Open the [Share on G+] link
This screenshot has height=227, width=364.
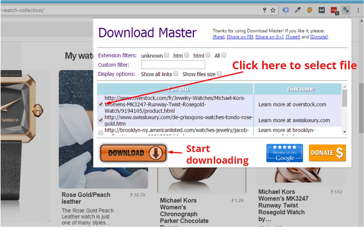pos(269,37)
